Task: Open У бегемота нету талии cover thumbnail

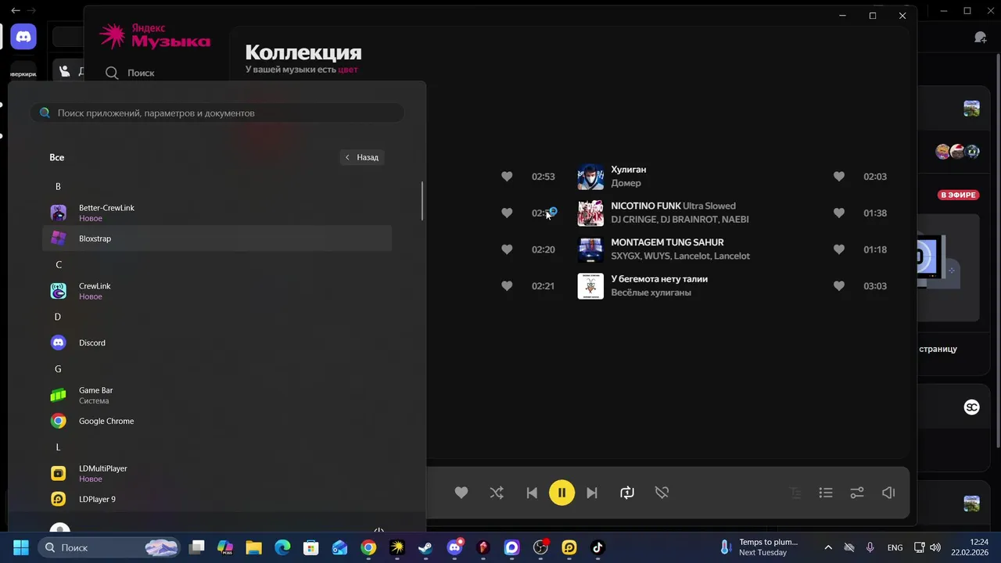Action: coord(590,286)
